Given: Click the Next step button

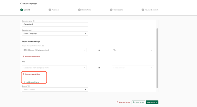Looking at the screenshot, I should click(152, 102).
